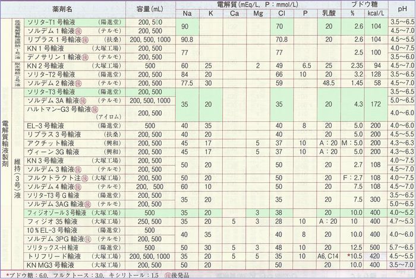Select the 乳酸 column header
This screenshot has height=279, width=416.
click(x=329, y=13)
